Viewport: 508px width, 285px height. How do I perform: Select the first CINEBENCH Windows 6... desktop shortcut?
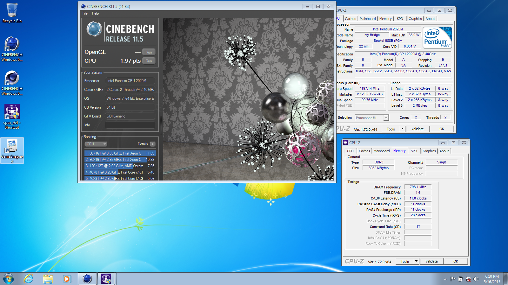pos(12,49)
